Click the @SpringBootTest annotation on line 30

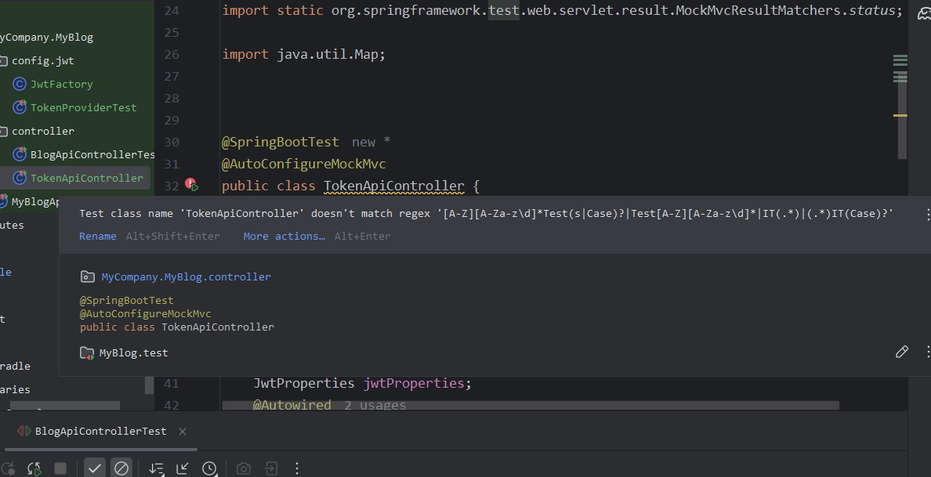(x=281, y=142)
